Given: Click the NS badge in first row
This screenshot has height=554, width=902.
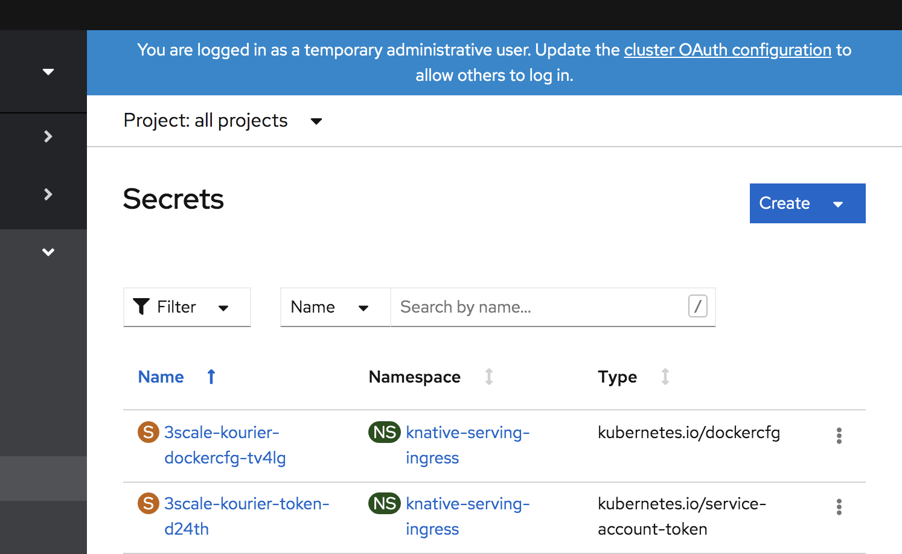Looking at the screenshot, I should coord(385,432).
